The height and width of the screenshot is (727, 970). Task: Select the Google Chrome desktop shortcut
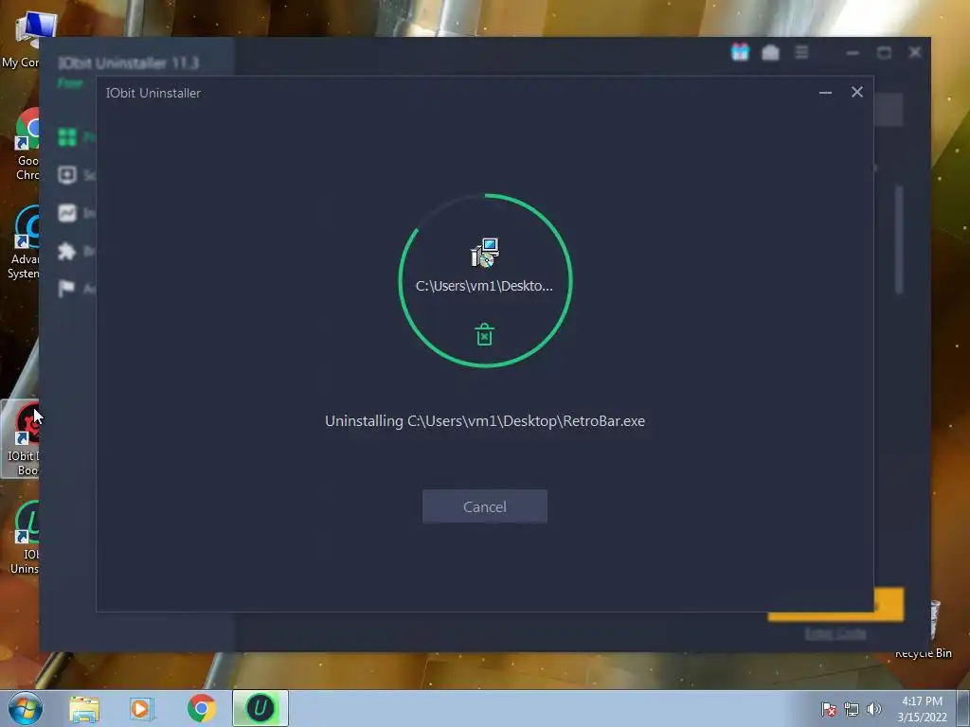26,145
